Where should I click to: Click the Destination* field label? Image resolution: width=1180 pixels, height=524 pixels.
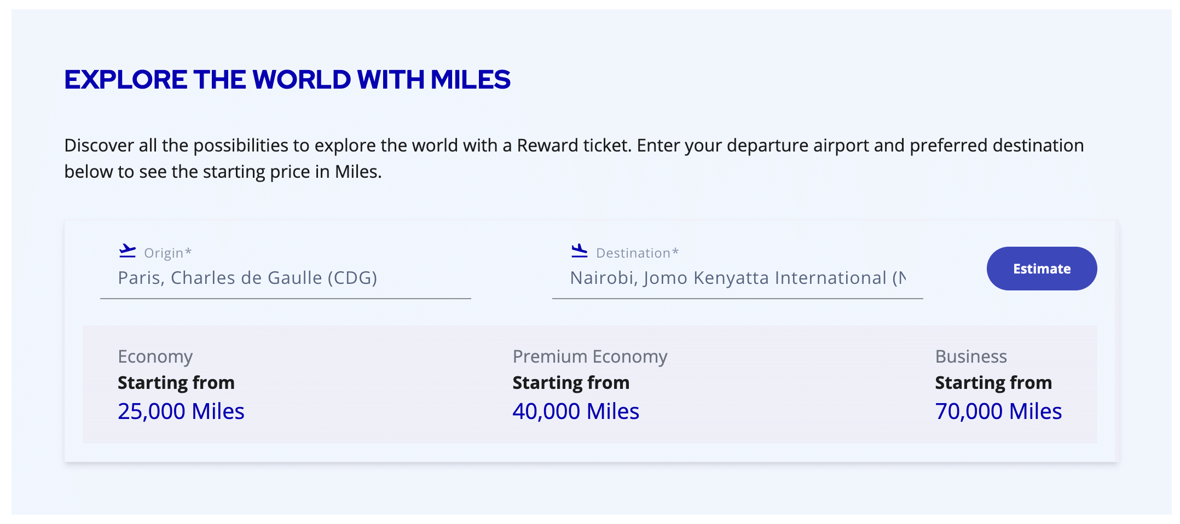[x=637, y=253]
